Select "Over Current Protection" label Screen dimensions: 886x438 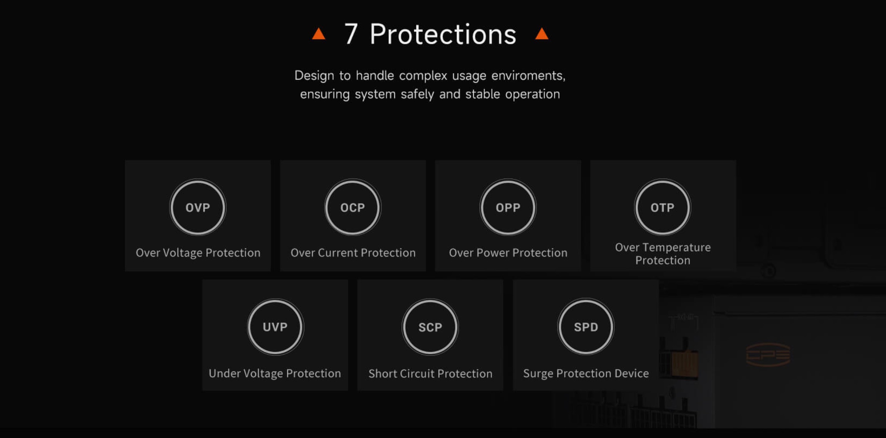(353, 253)
